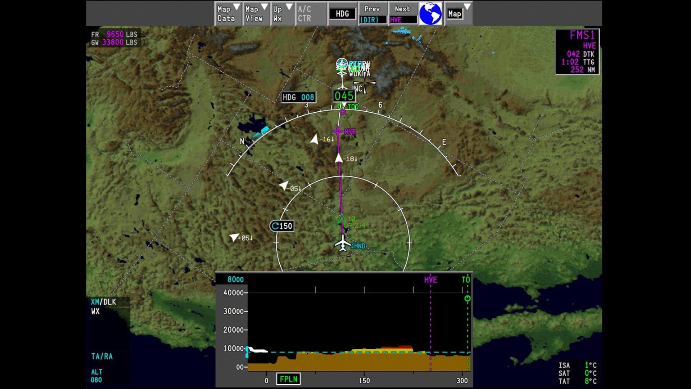Viewport: 691px width, 389px height.
Task: Click the globe icon in the toolbar
Action: click(x=430, y=13)
